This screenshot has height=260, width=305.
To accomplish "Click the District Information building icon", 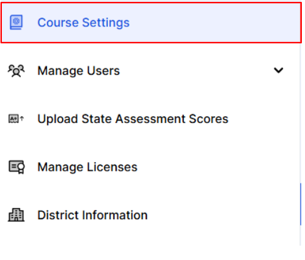I will [16, 215].
